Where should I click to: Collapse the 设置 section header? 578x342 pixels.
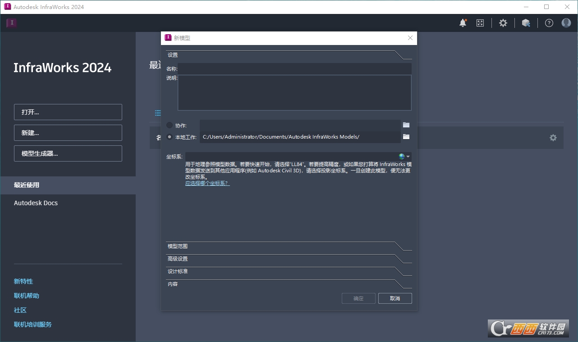click(289, 55)
